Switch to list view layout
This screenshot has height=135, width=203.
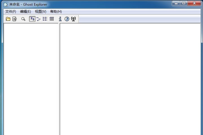pos(45,19)
